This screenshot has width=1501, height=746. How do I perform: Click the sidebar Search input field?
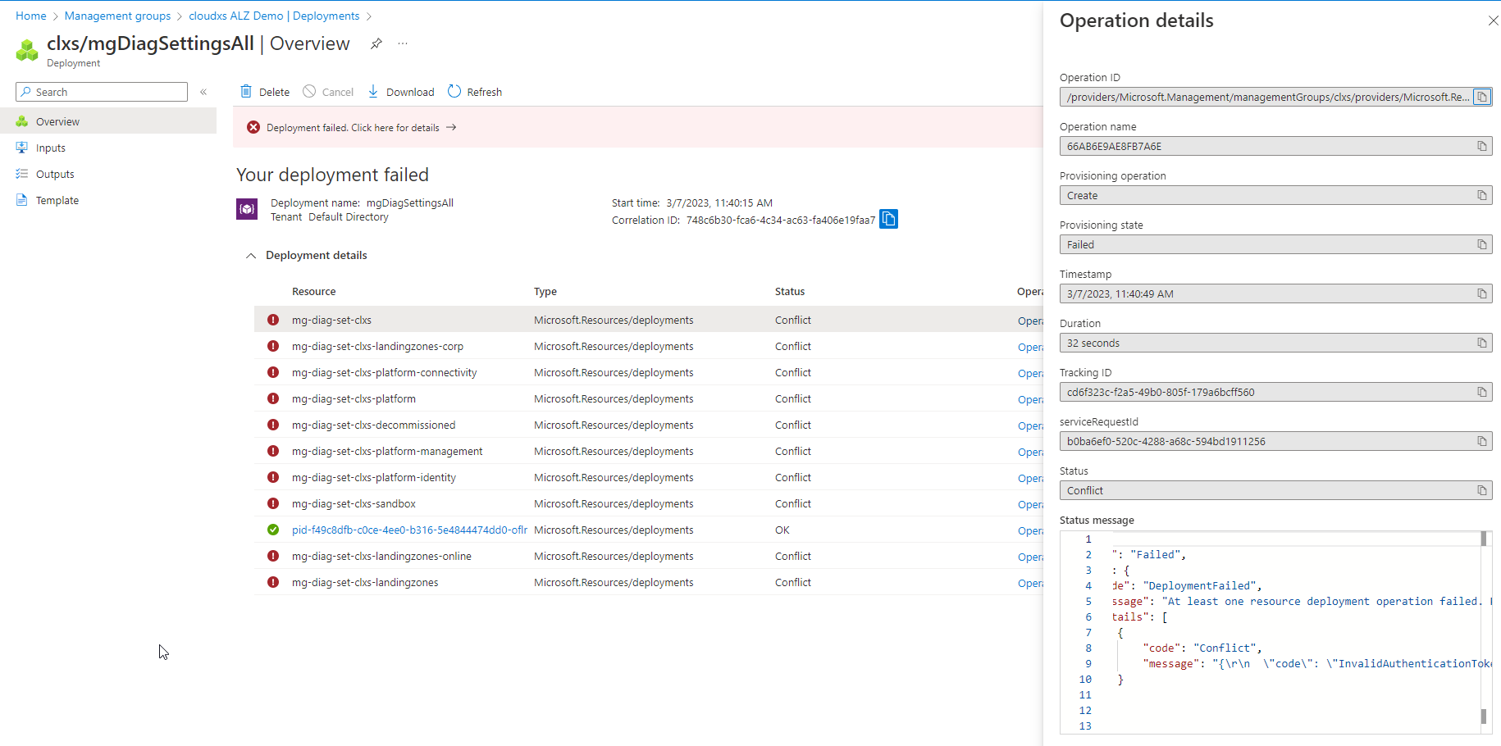tap(101, 91)
